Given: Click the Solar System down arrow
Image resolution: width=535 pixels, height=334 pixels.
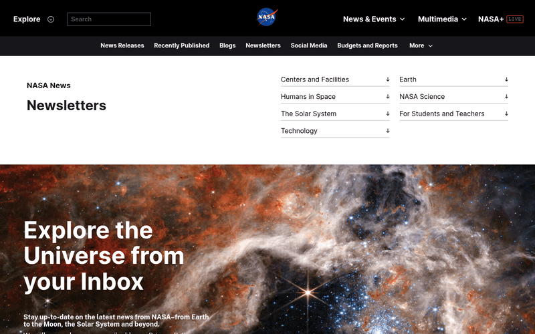Looking at the screenshot, I should tap(388, 114).
